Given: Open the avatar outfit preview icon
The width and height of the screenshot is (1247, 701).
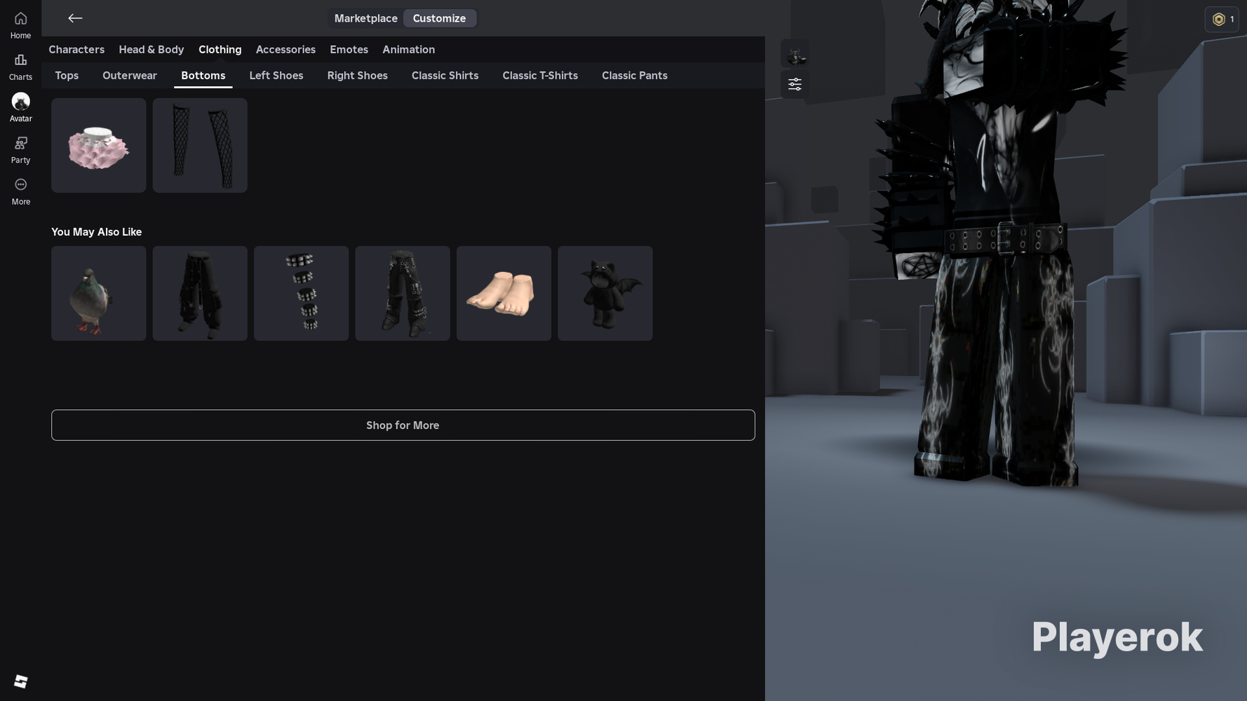Looking at the screenshot, I should [795, 54].
